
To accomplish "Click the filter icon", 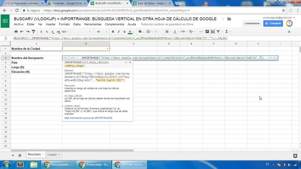I will click(x=218, y=31).
